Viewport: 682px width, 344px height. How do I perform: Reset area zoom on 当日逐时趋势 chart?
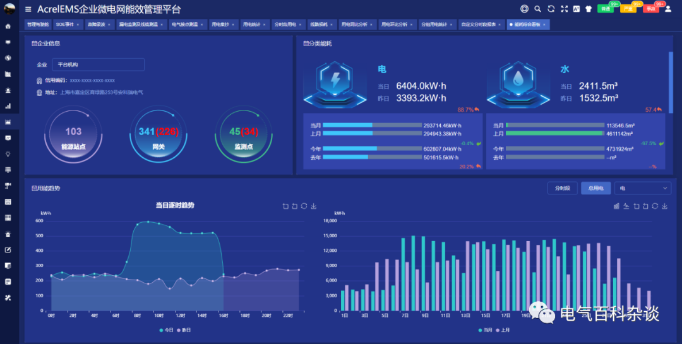(x=295, y=206)
